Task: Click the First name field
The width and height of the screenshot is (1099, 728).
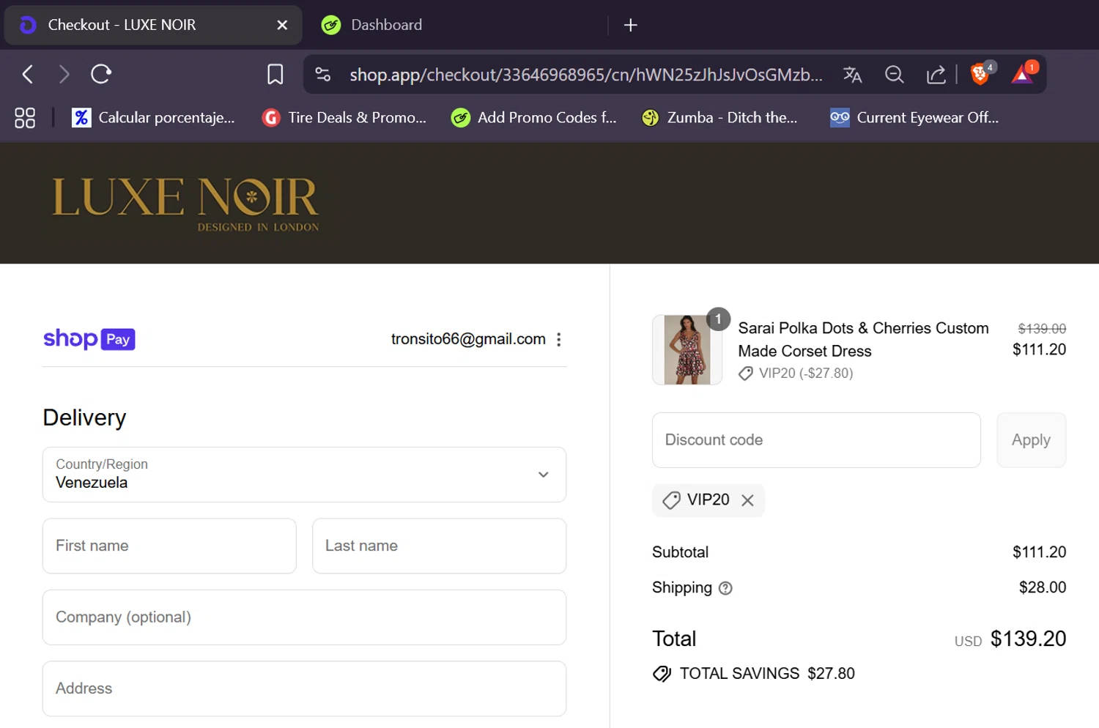Action: tap(169, 546)
